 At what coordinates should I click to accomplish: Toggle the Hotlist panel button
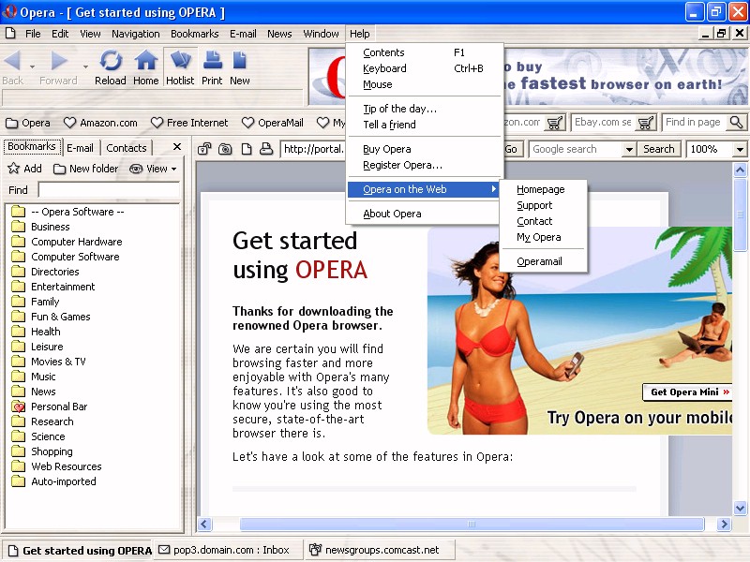tap(180, 67)
